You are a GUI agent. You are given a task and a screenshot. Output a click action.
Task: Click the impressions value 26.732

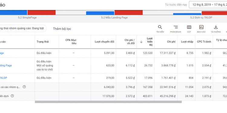pos(148,65)
